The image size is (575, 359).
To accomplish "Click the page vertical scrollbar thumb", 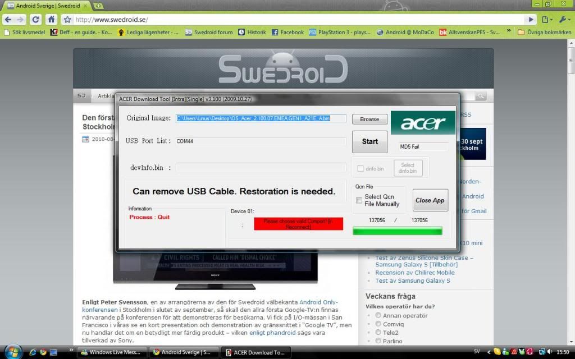I will tap(571, 60).
